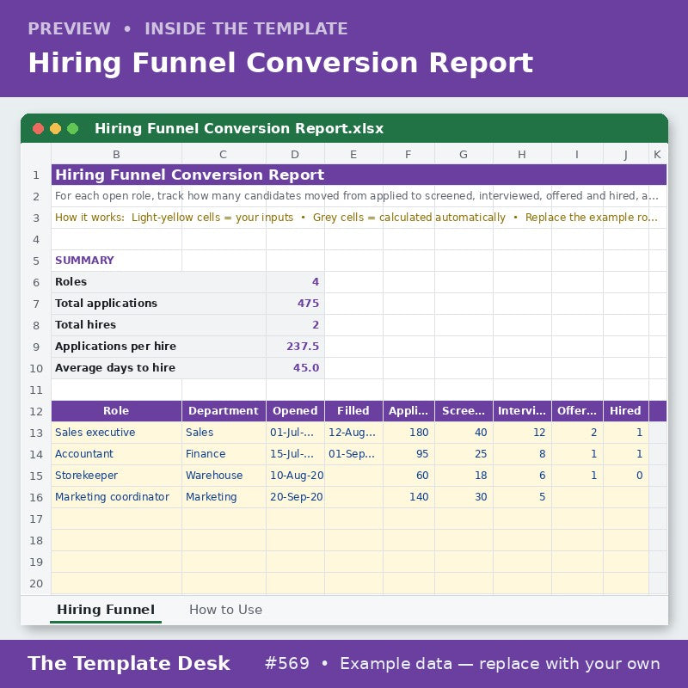Click the SUMMARY heading cell
This screenshot has width=688, height=688.
[x=116, y=261]
